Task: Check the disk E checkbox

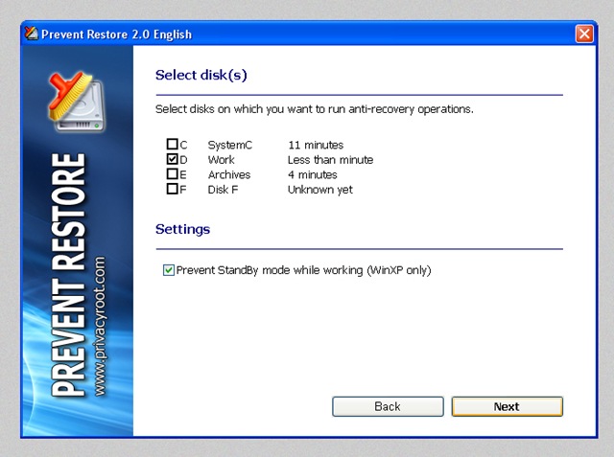Action: click(173, 174)
